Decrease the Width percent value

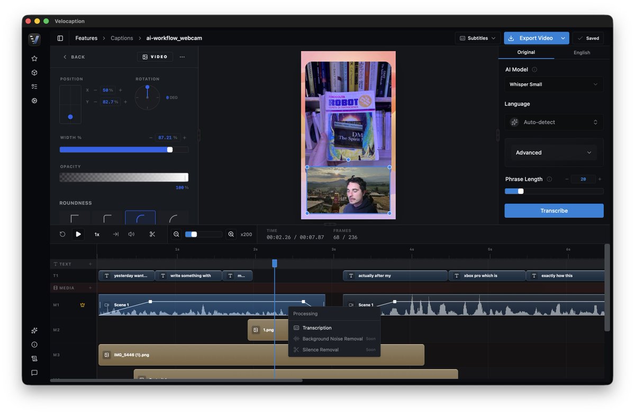tap(151, 137)
